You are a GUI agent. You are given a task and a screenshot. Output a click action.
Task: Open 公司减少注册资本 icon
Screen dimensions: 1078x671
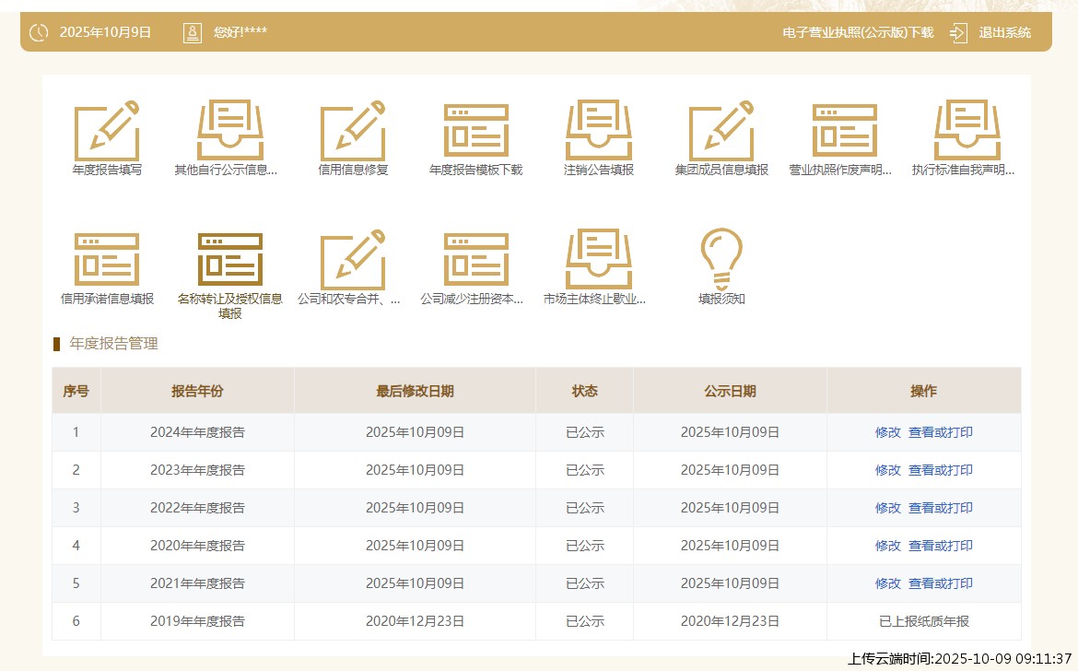pos(475,260)
